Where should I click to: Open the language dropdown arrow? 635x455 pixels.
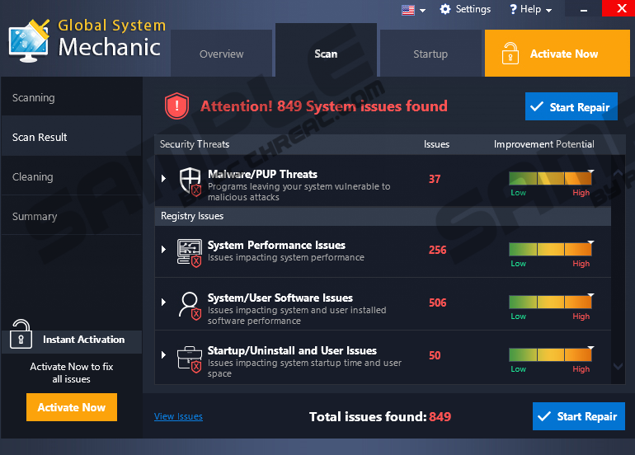click(x=422, y=11)
